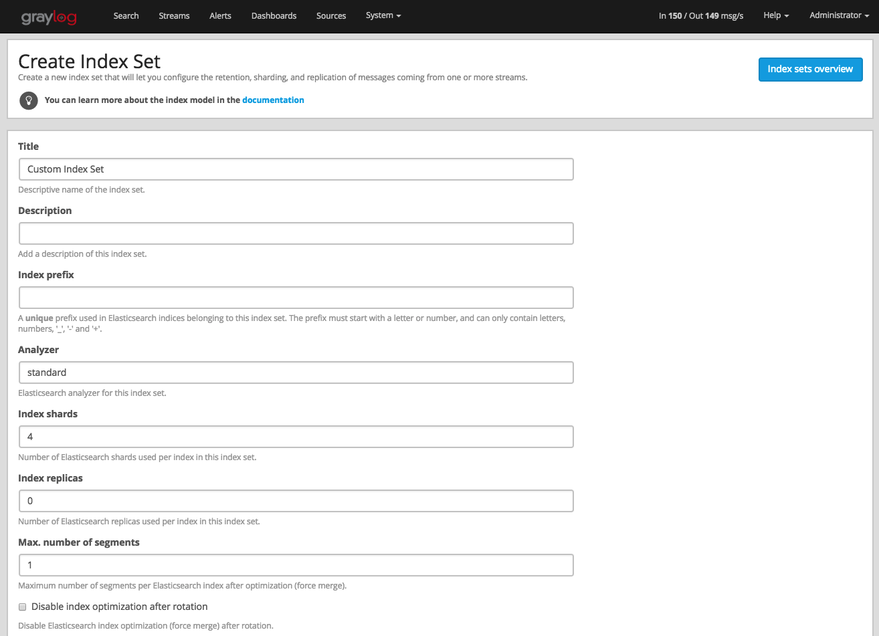
Task: Click the Graylog logo
Action: click(x=50, y=16)
